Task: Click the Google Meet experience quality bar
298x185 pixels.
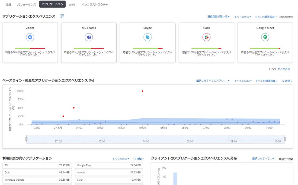Action: tap(265, 48)
